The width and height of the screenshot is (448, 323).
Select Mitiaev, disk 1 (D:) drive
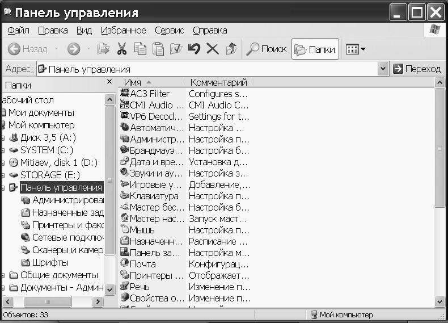pos(59,162)
